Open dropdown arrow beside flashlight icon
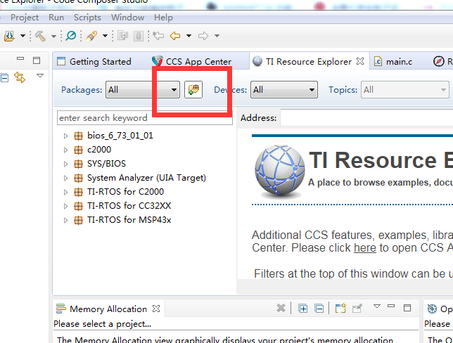 pos(106,36)
